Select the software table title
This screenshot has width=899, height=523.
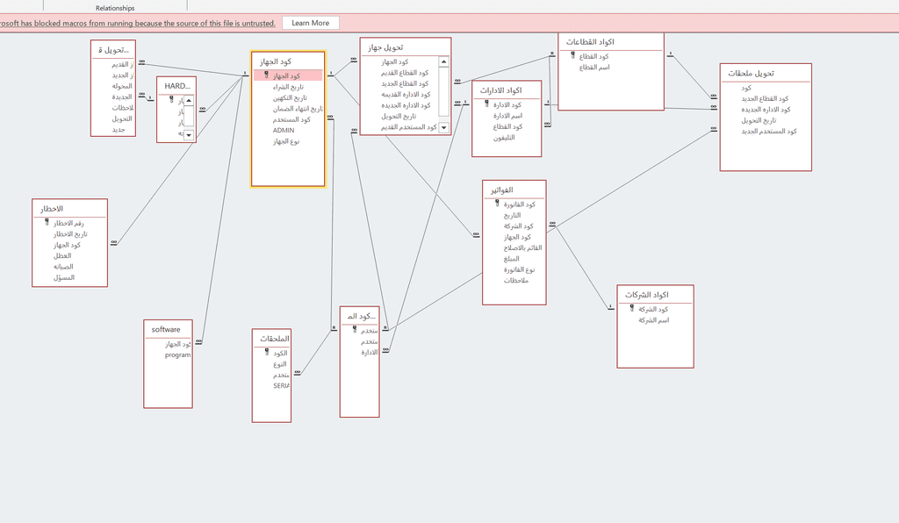pyautogui.click(x=166, y=329)
